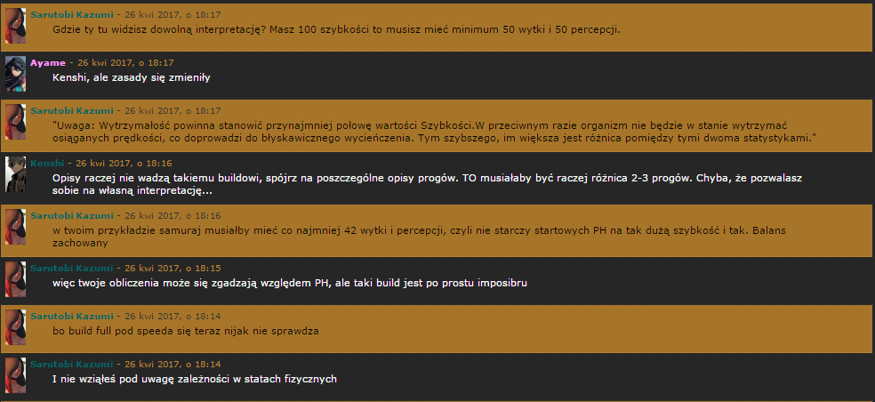The height and width of the screenshot is (402, 875).
Task: Click avatar beside 'I nie wziąłeś pod uwagę' message
Action: pyautogui.click(x=15, y=375)
